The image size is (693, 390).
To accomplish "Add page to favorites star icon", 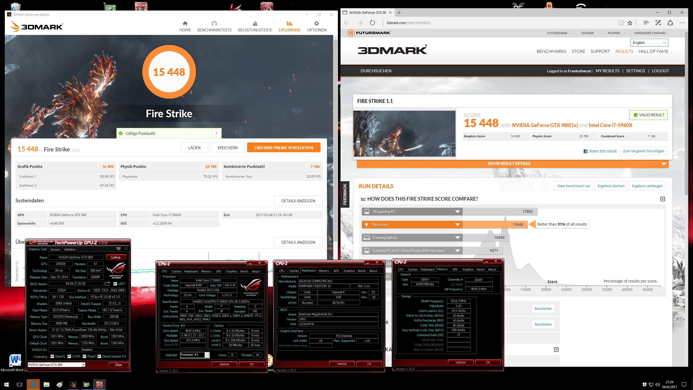I will (630, 23).
